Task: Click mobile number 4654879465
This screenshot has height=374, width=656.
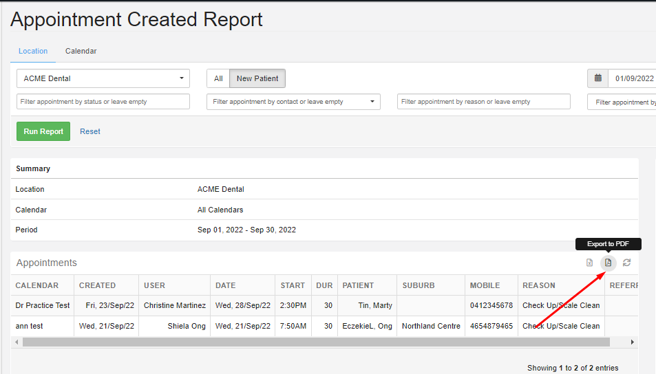Action: click(x=491, y=326)
